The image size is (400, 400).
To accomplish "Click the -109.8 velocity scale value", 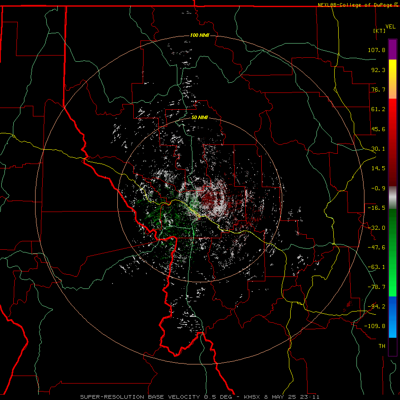I will pyautogui.click(x=375, y=326).
